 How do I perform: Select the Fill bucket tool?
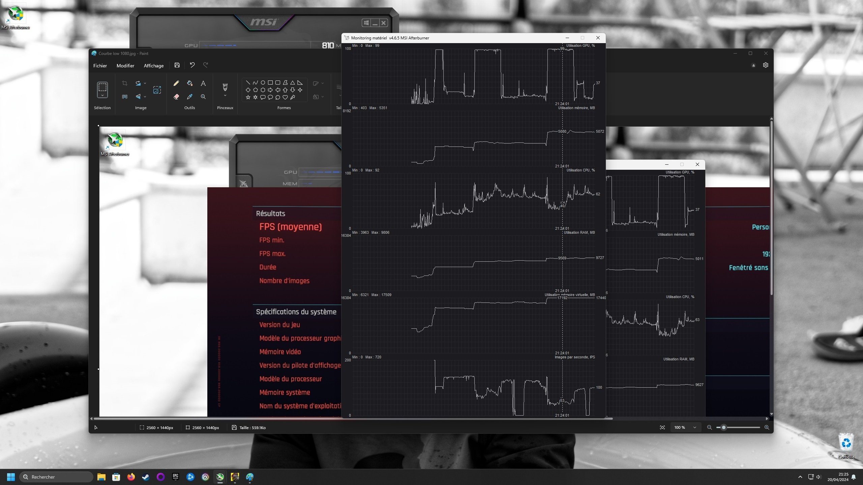coord(189,83)
